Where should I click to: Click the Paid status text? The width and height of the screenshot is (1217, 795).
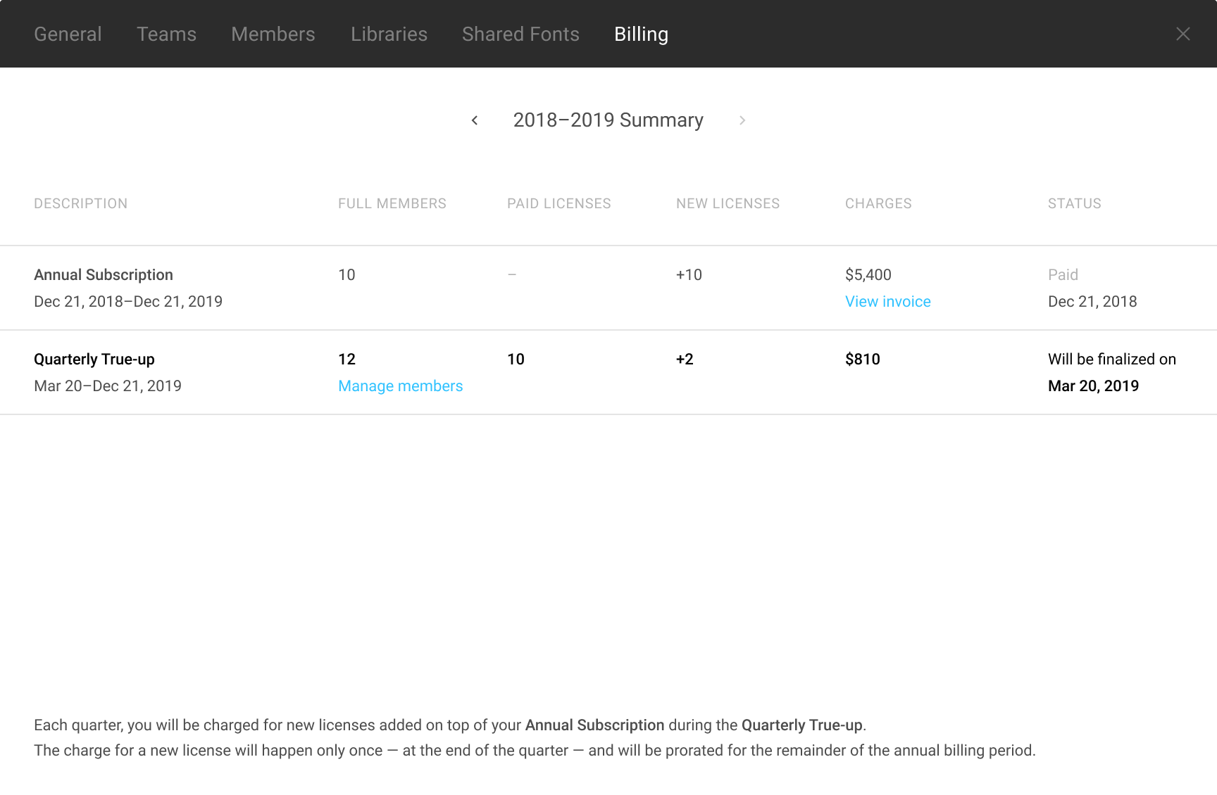tap(1063, 274)
